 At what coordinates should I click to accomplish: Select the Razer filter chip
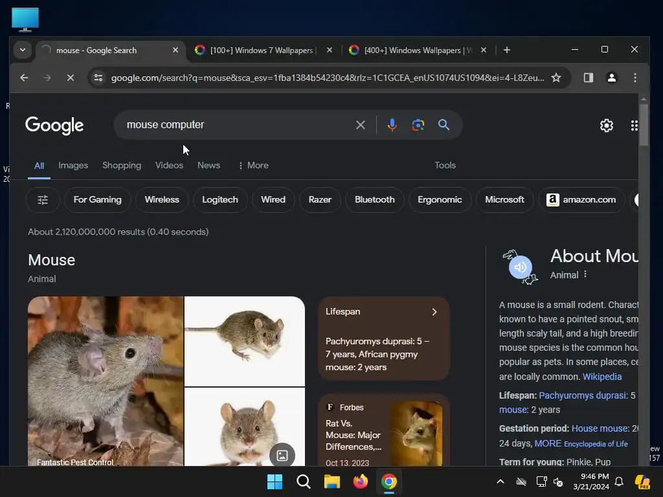(320, 200)
